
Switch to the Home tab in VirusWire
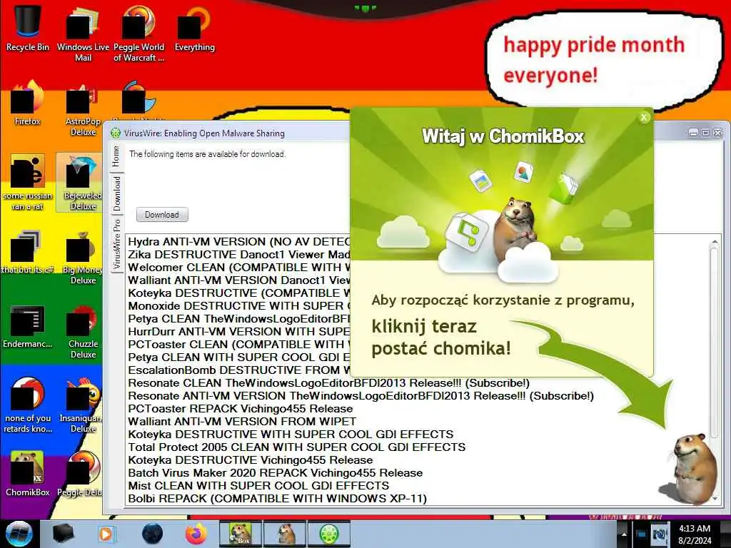pos(116,157)
